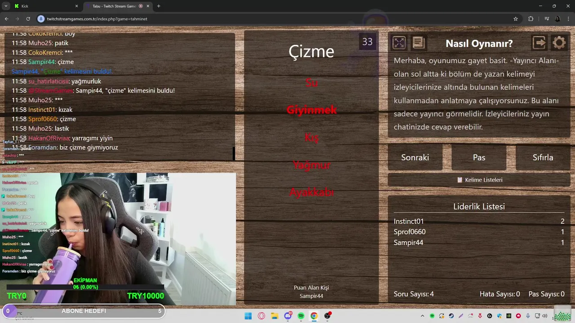
Task: Open a new browser tab with plus
Action: (159, 6)
